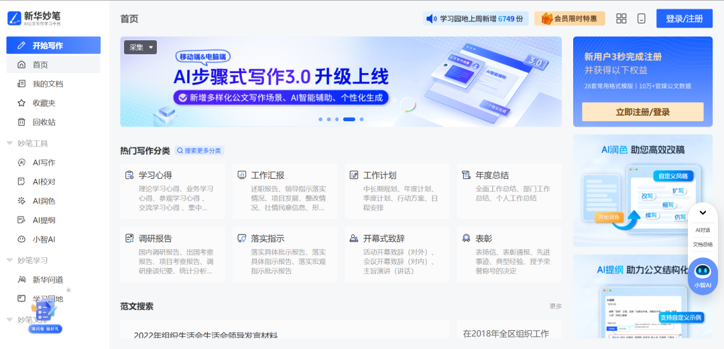Click the document icon beside 我的文档
Image resolution: width=724 pixels, height=349 pixels.
(21, 84)
